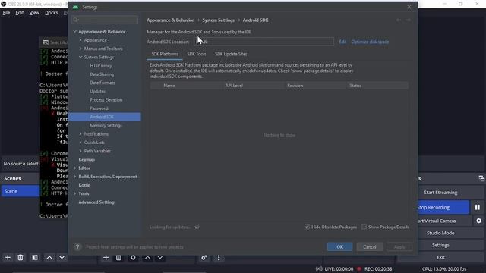Screen dimensions: 486x273
Task: Click Optimize disk space link
Action: click(x=370, y=42)
